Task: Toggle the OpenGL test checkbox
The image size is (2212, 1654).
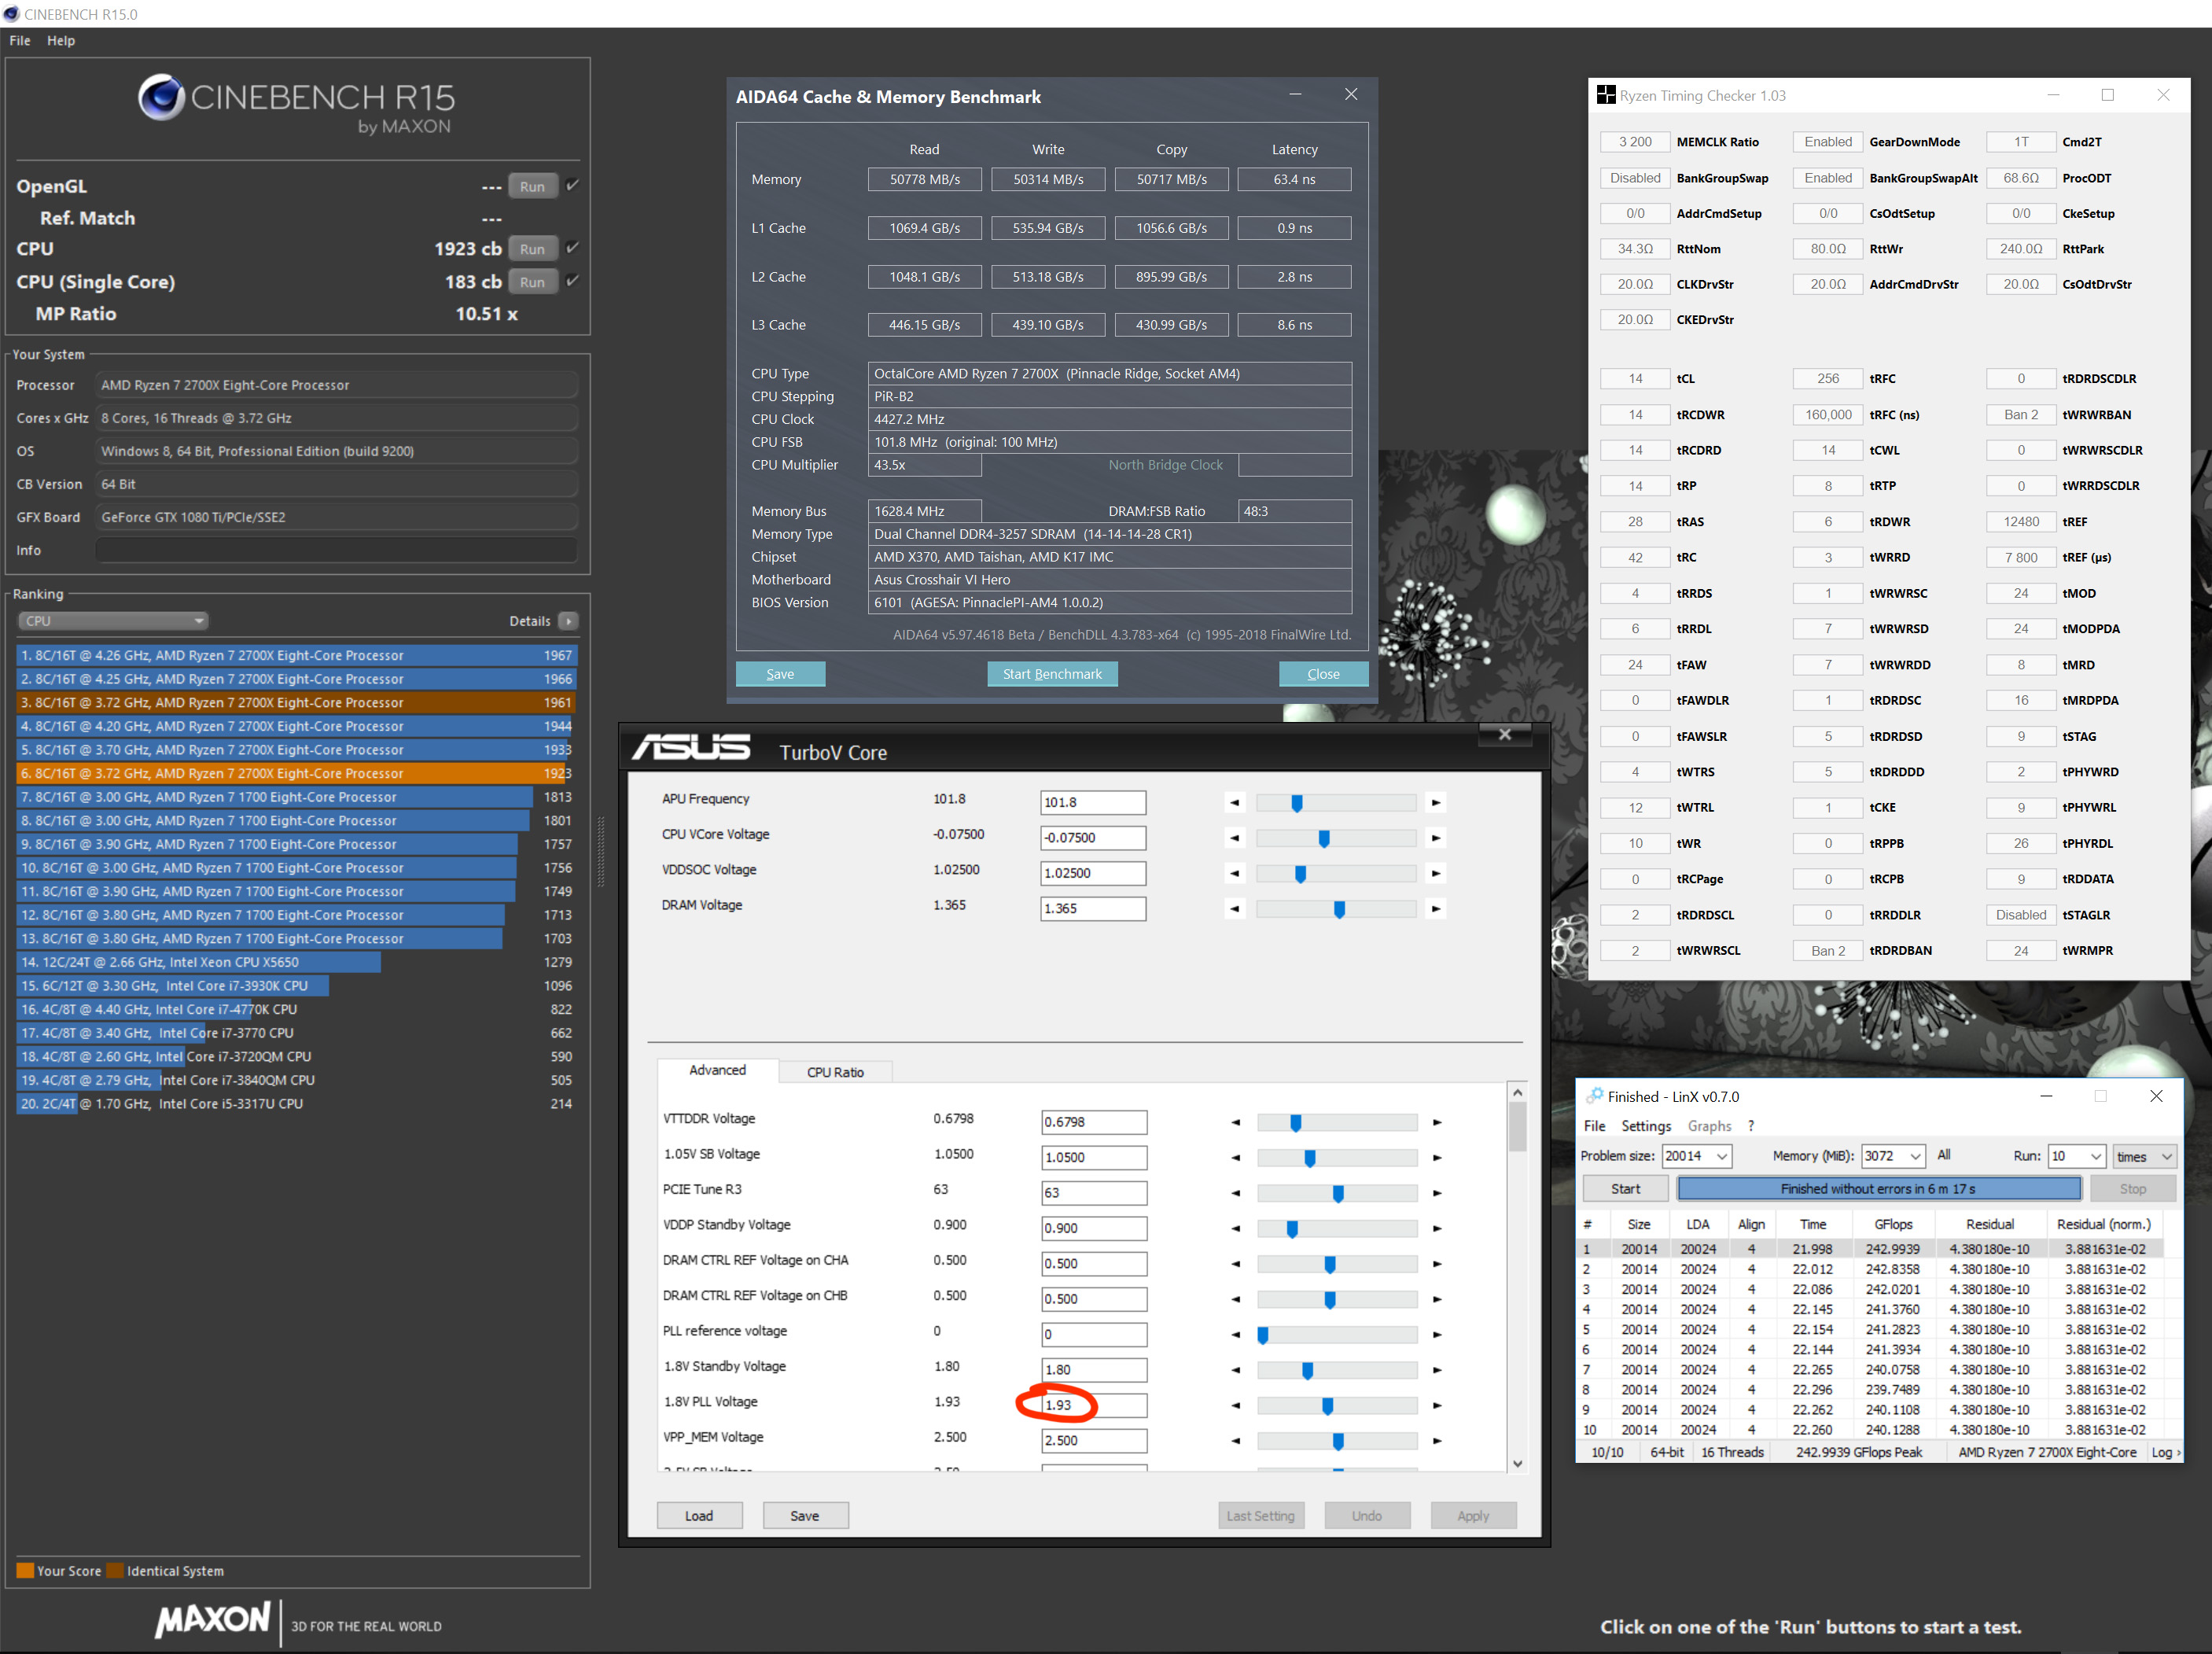Action: tap(573, 185)
